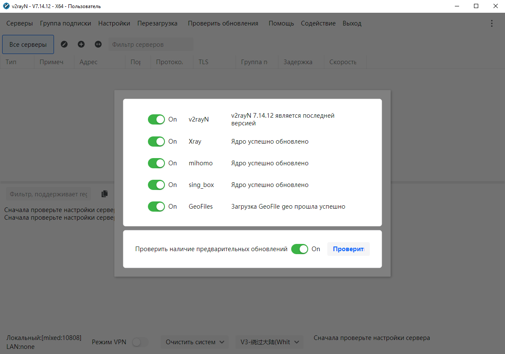Disable the Xray core update switch
This screenshot has height=354, width=505.
pyautogui.click(x=156, y=142)
